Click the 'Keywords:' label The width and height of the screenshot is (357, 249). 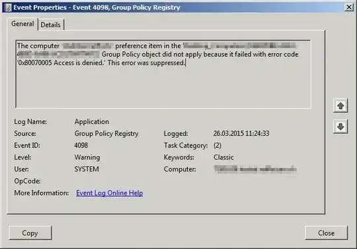179,158
